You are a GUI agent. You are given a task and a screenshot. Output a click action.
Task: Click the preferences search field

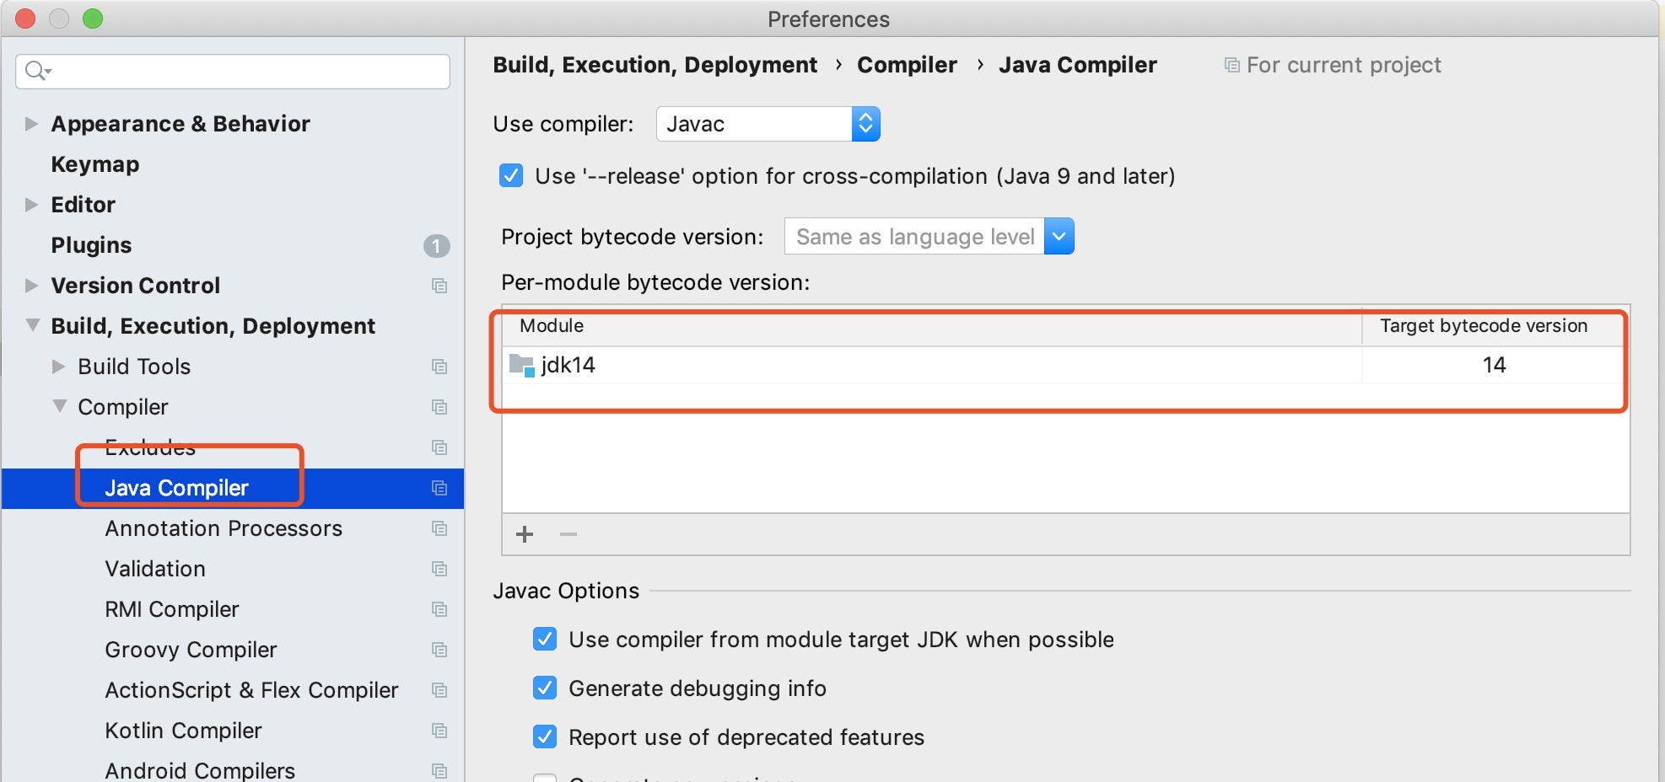(245, 72)
